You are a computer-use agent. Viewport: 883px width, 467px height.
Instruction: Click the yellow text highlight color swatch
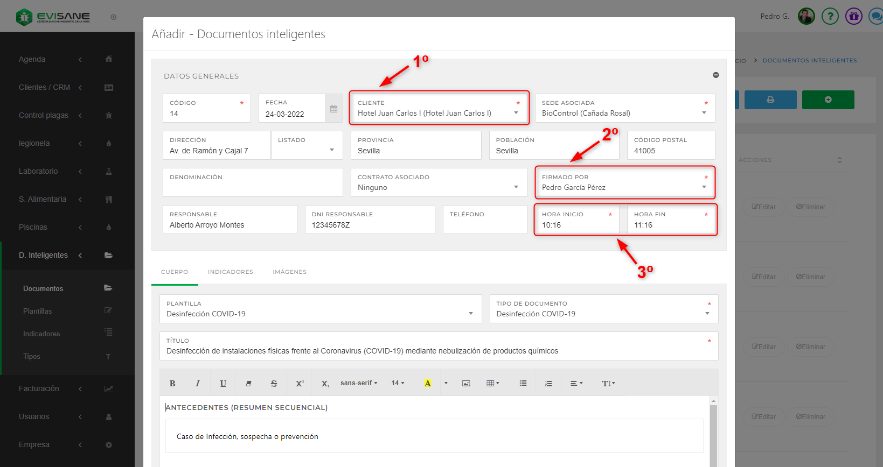point(427,384)
